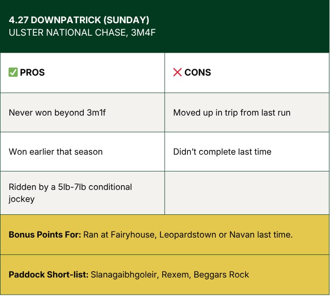330x296 pixels.
Task: Click the 'Bonus Points For:' label
Action: pos(45,235)
